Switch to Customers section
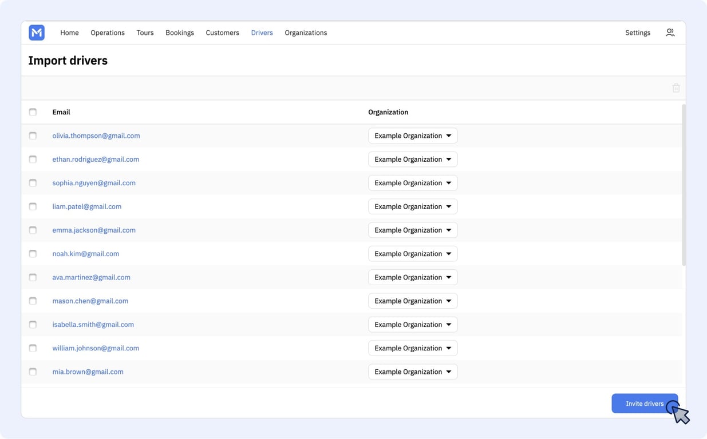The height and width of the screenshot is (439, 707). 222,33
